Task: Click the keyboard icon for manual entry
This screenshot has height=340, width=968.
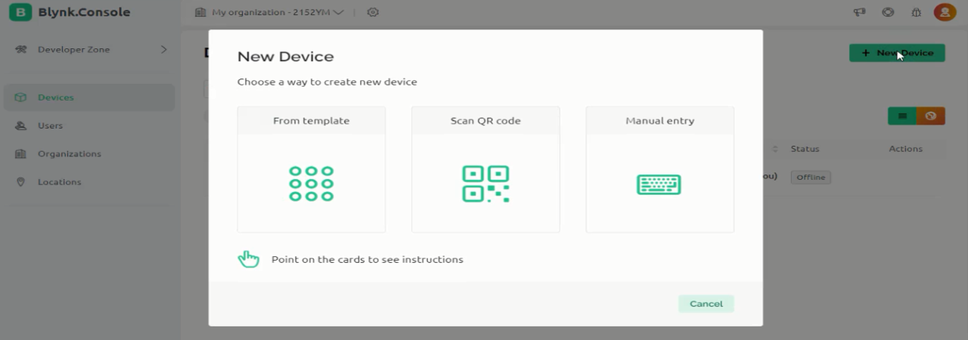Action: point(659,184)
